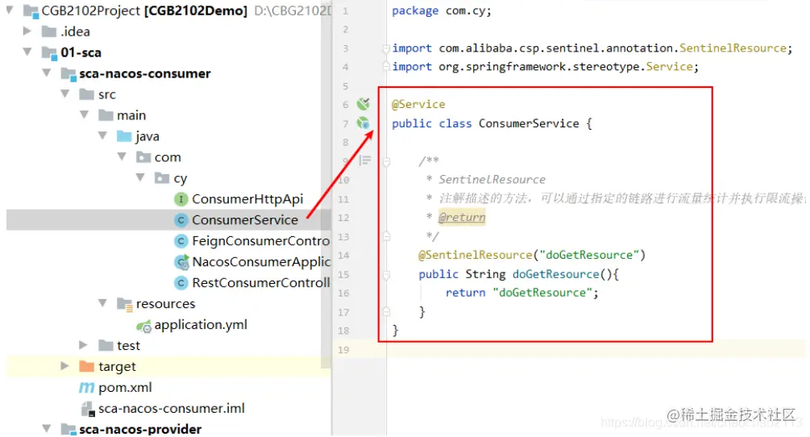
Task: Click the @return tag in the Javadoc
Action: 462,217
